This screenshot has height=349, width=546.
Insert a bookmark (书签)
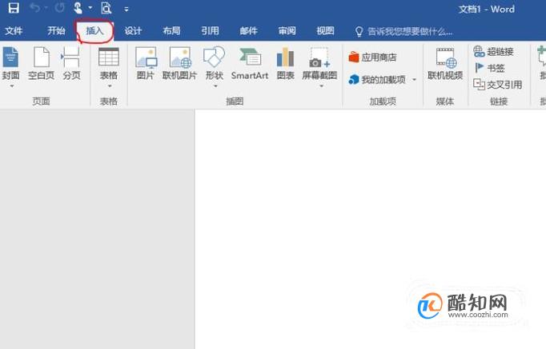pyautogui.click(x=490, y=68)
